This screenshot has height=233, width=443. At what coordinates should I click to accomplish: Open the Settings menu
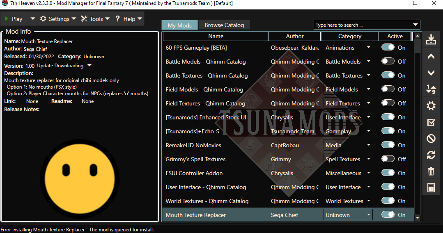58,19
